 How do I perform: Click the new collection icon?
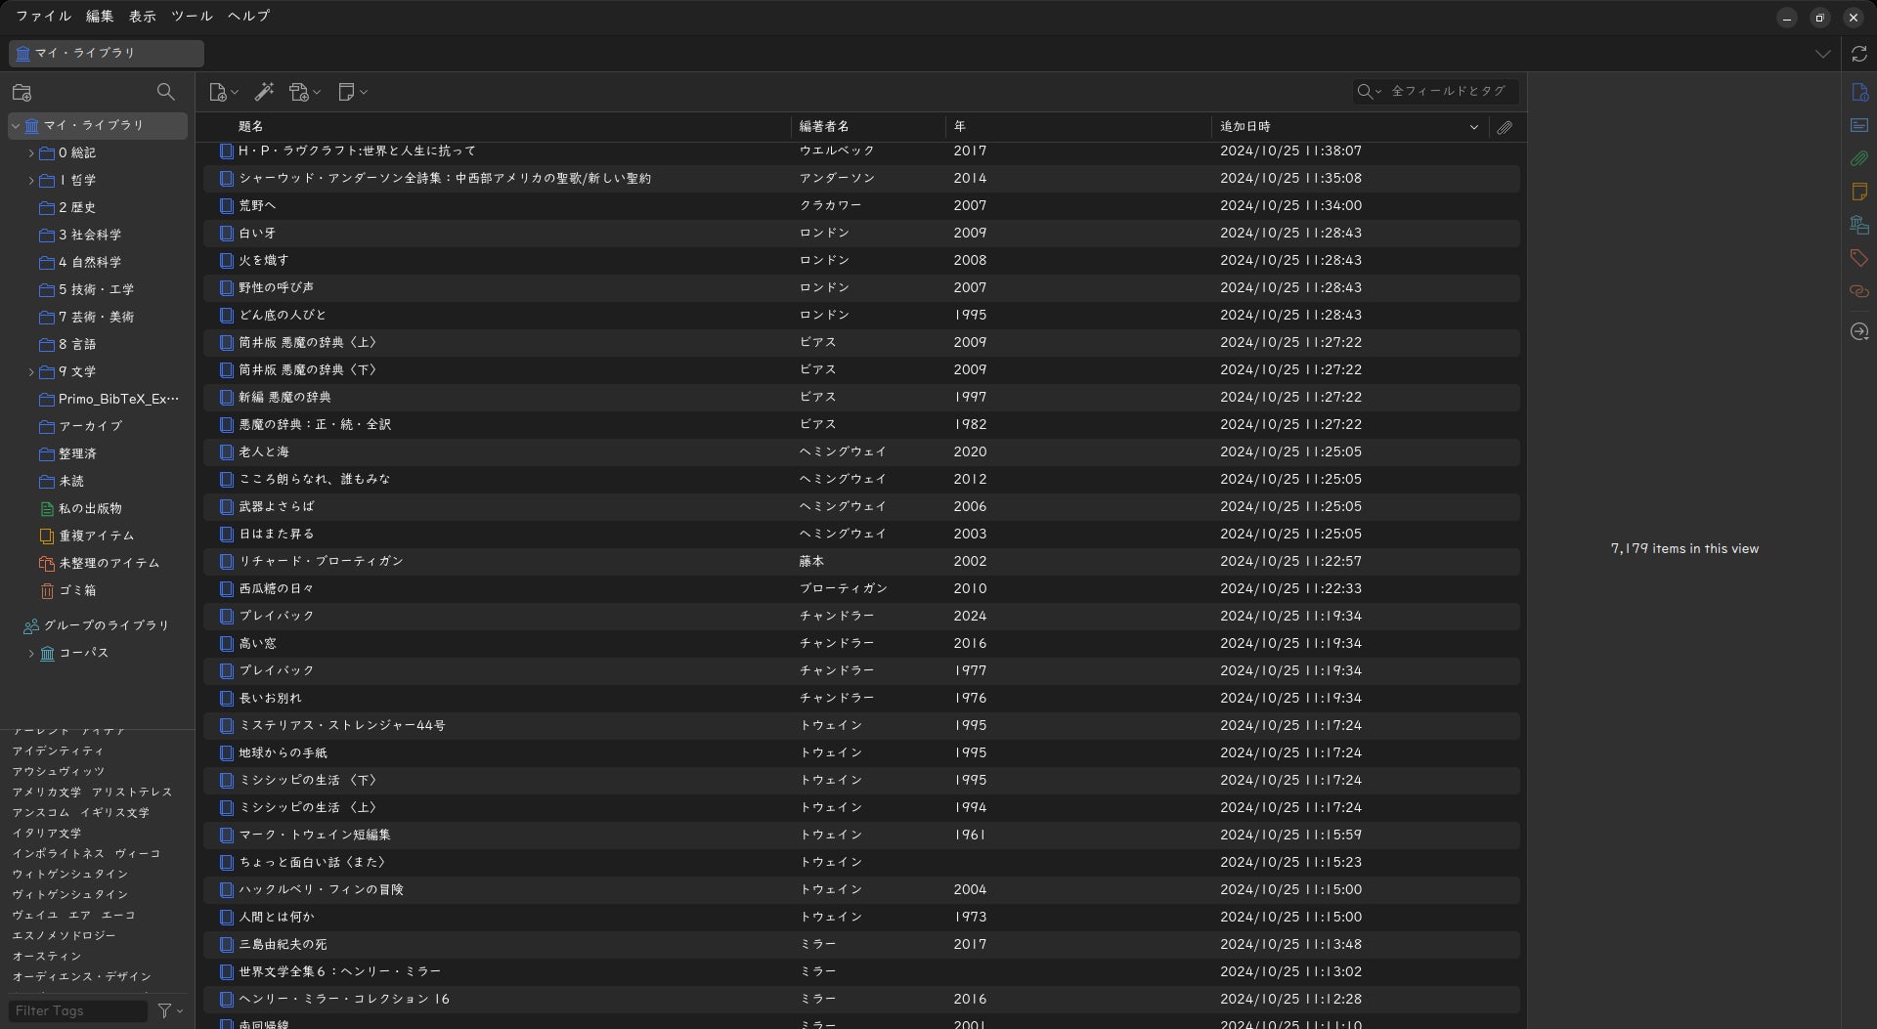(x=22, y=93)
